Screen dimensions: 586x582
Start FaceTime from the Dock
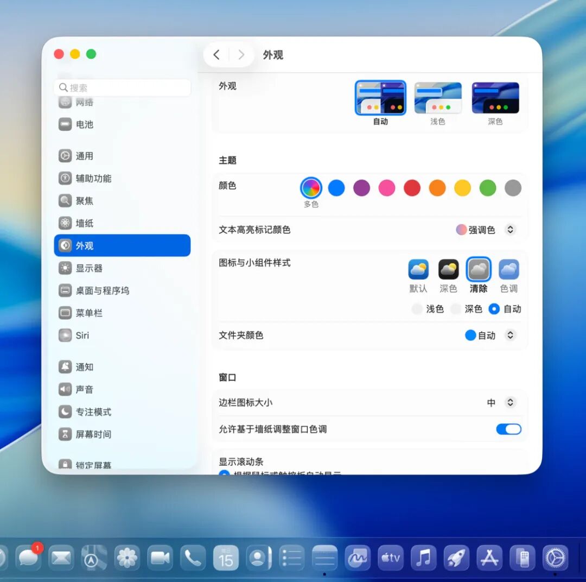pyautogui.click(x=160, y=558)
